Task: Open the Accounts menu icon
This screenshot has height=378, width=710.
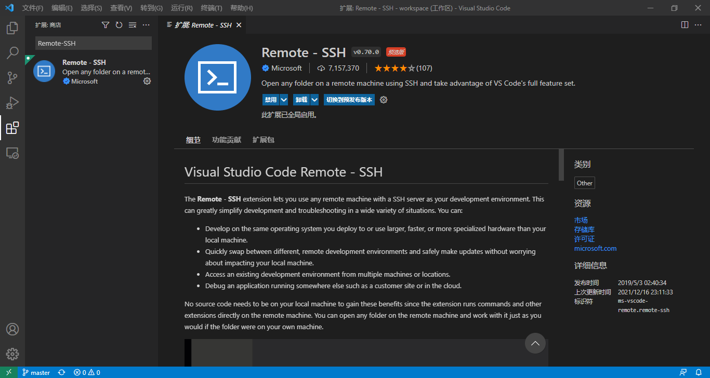Action: (12, 329)
